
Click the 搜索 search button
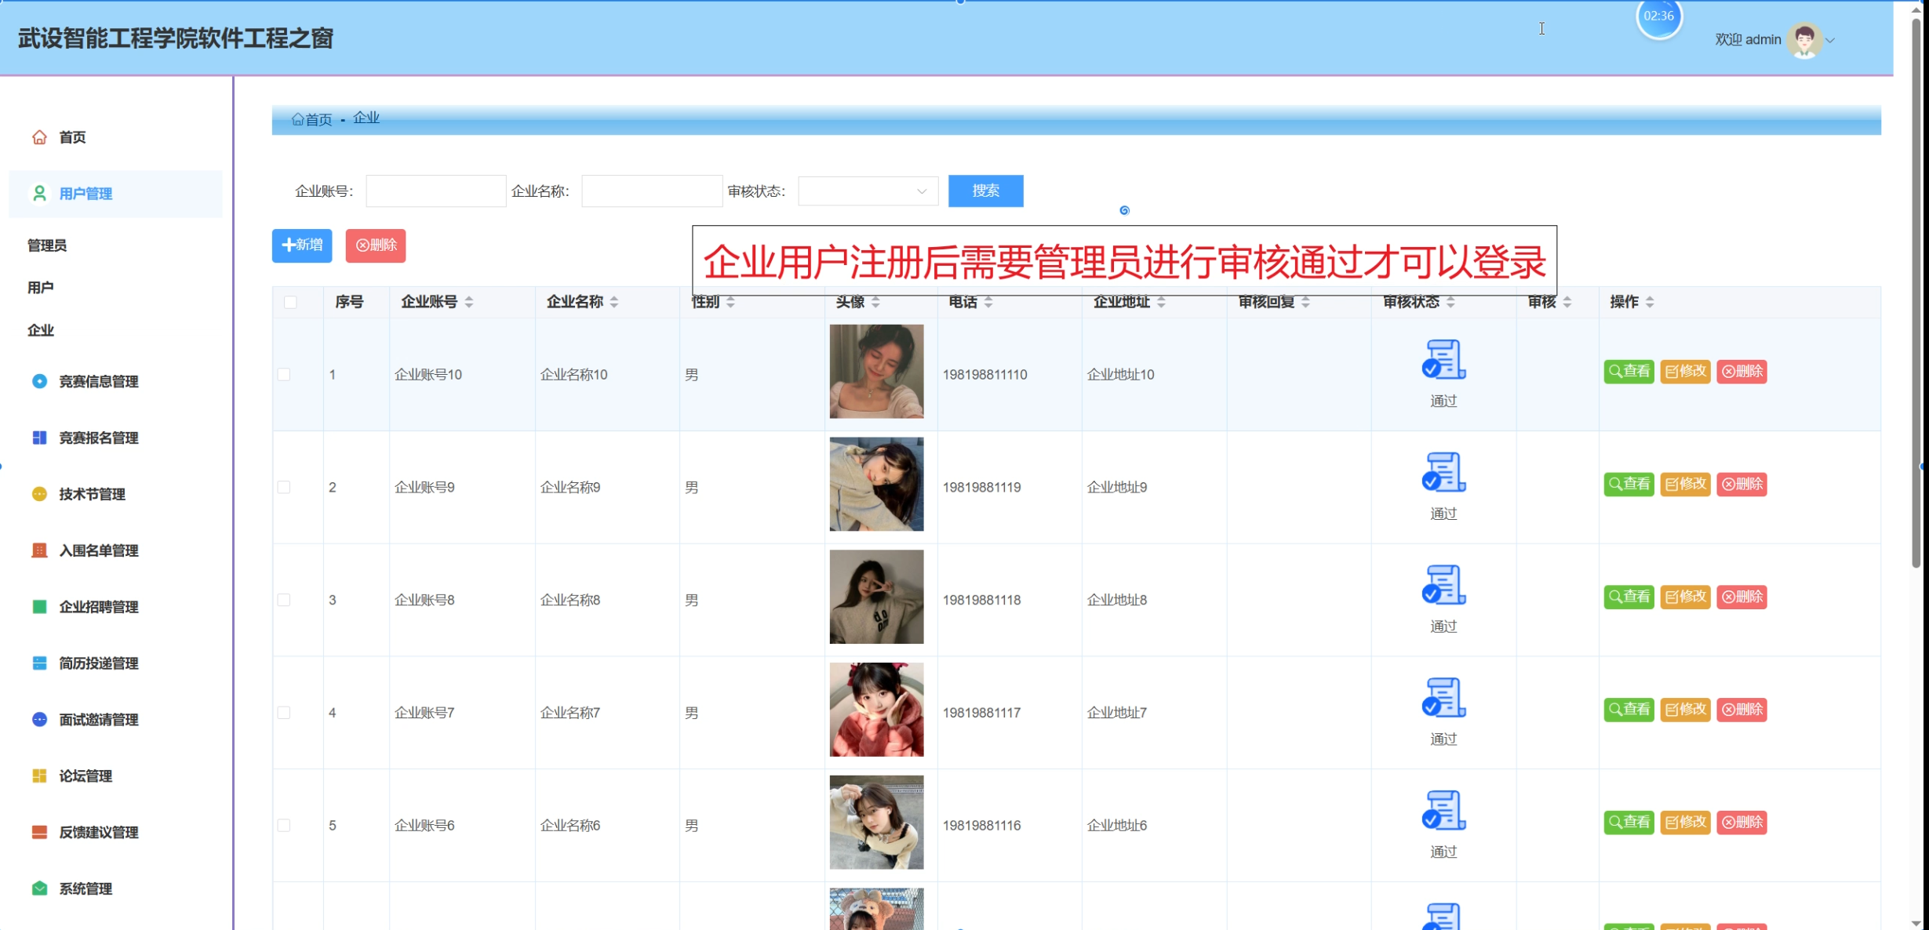coord(985,191)
